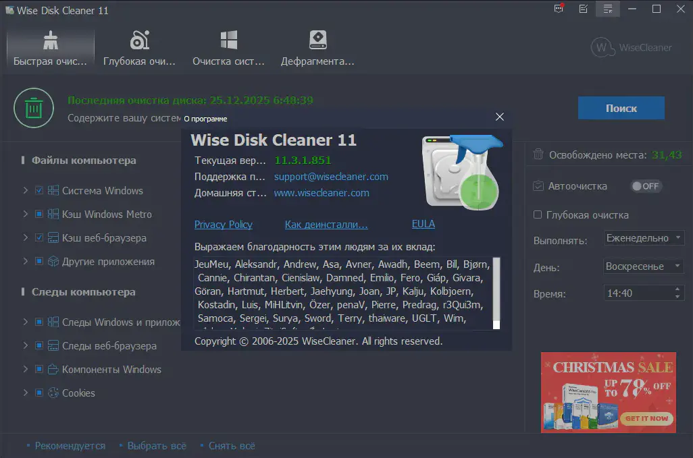693x458 pixels.
Task: Click the notification icon in title bar
Action: click(x=559, y=9)
